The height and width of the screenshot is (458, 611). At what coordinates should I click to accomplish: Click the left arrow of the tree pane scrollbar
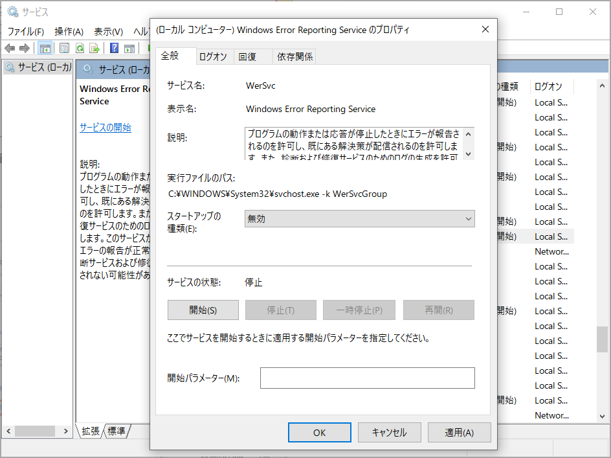click(8, 431)
